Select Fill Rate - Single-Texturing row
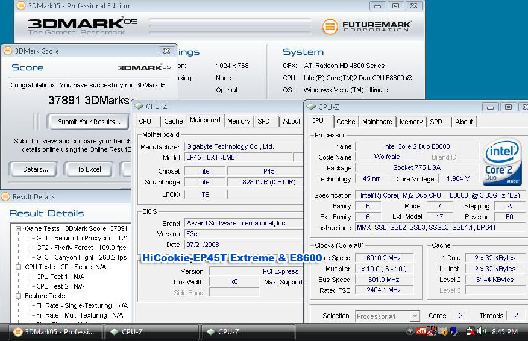 (82, 305)
